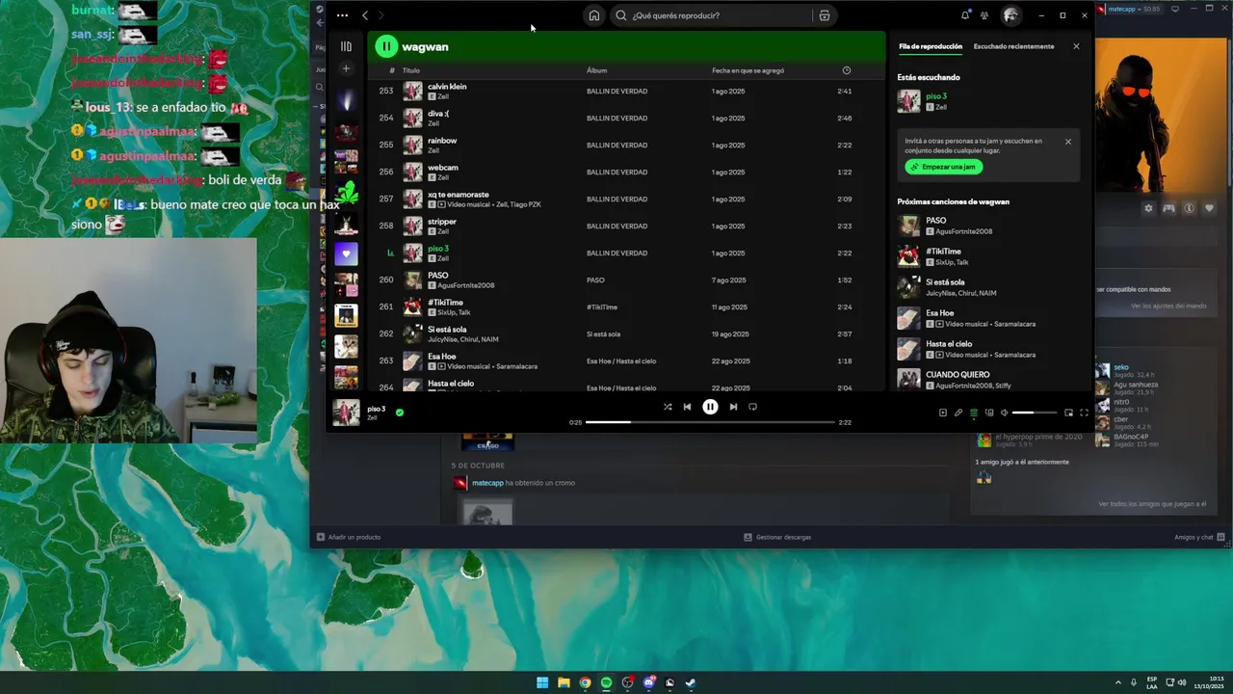Toggle shuffle in the player bar
The height and width of the screenshot is (694, 1233).
pyautogui.click(x=668, y=407)
